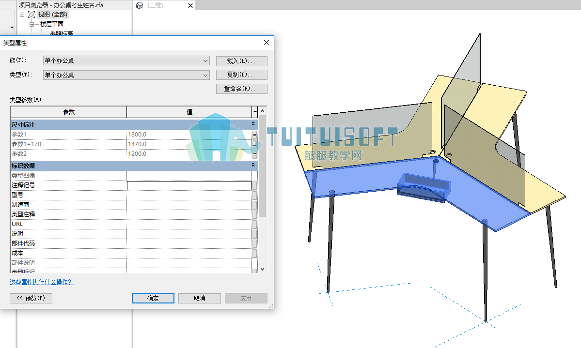The width and height of the screenshot is (581, 348).
Task: Close the {三维} view tab
Action: [190, 5]
